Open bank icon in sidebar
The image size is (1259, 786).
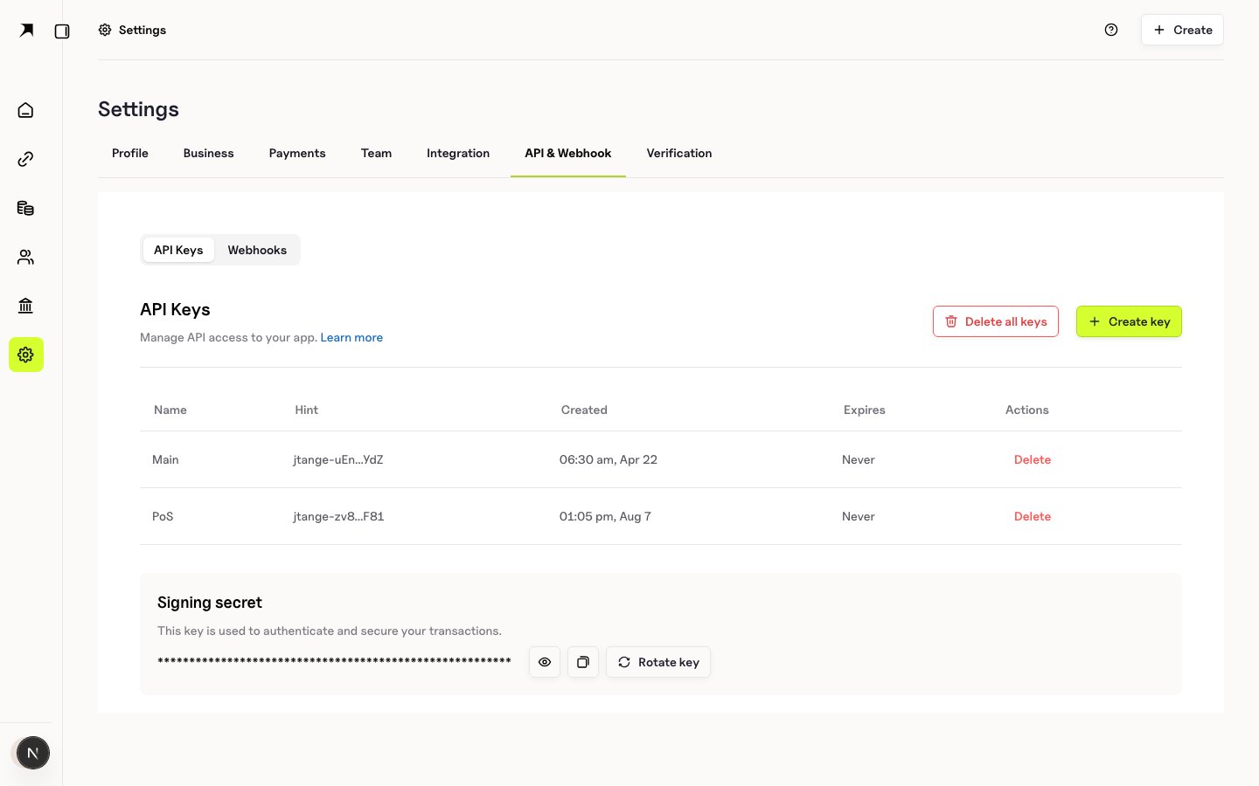point(25,306)
